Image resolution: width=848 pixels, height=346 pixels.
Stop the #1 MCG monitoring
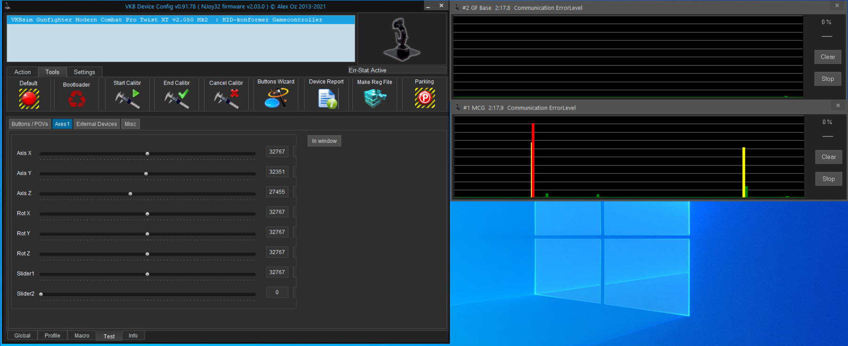point(829,179)
